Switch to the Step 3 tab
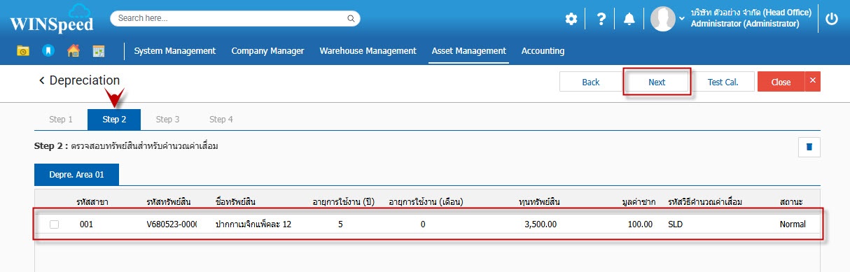 [167, 120]
